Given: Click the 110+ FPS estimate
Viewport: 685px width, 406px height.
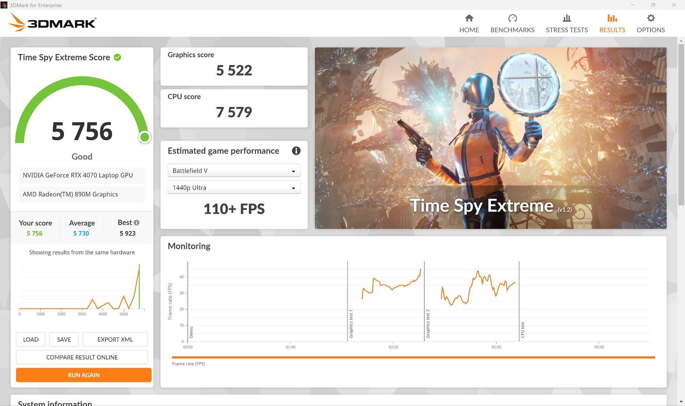Looking at the screenshot, I should pyautogui.click(x=234, y=209).
